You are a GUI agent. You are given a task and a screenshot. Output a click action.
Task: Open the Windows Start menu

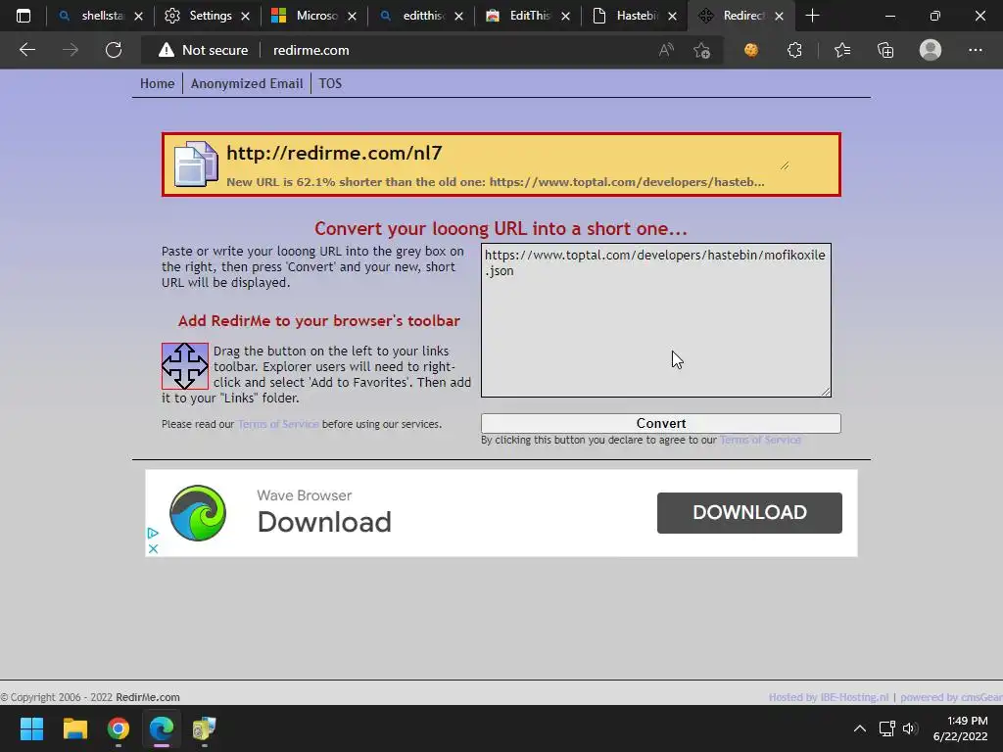(31, 728)
